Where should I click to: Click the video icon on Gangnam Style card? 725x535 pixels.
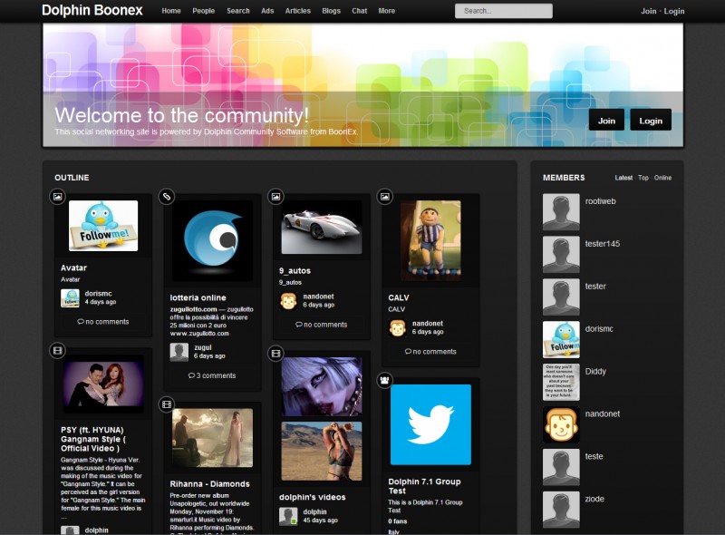[x=57, y=351]
